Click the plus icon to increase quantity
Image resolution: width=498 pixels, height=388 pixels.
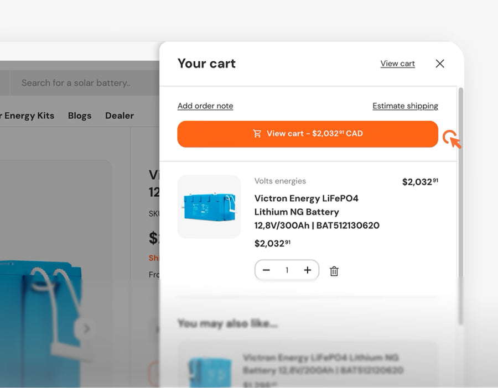(x=308, y=270)
